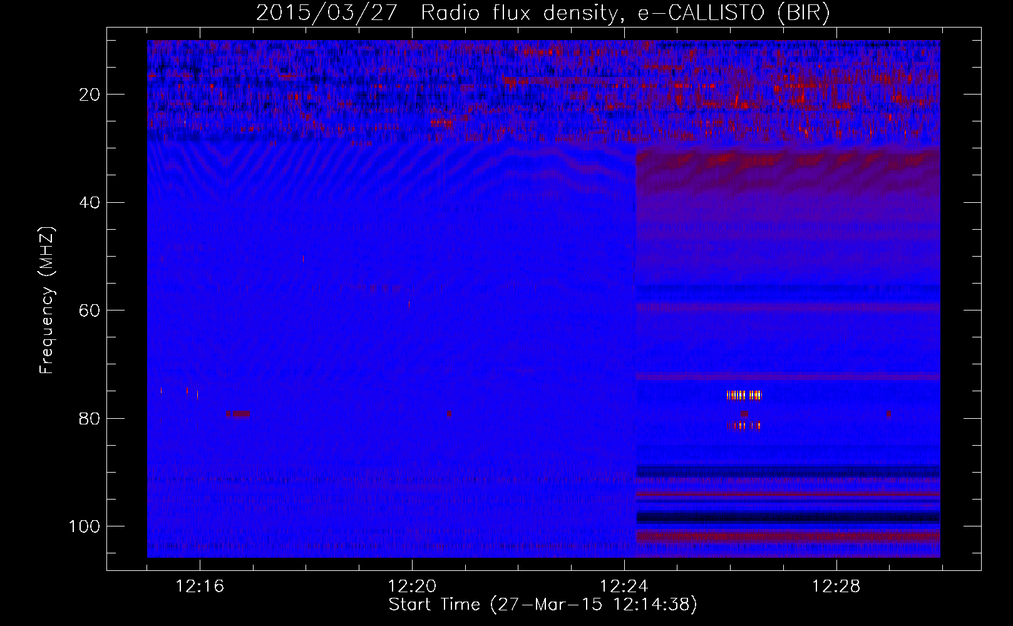Click the 60 MHz frequency tick label
This screenshot has width=1013, height=626.
pyautogui.click(x=90, y=310)
